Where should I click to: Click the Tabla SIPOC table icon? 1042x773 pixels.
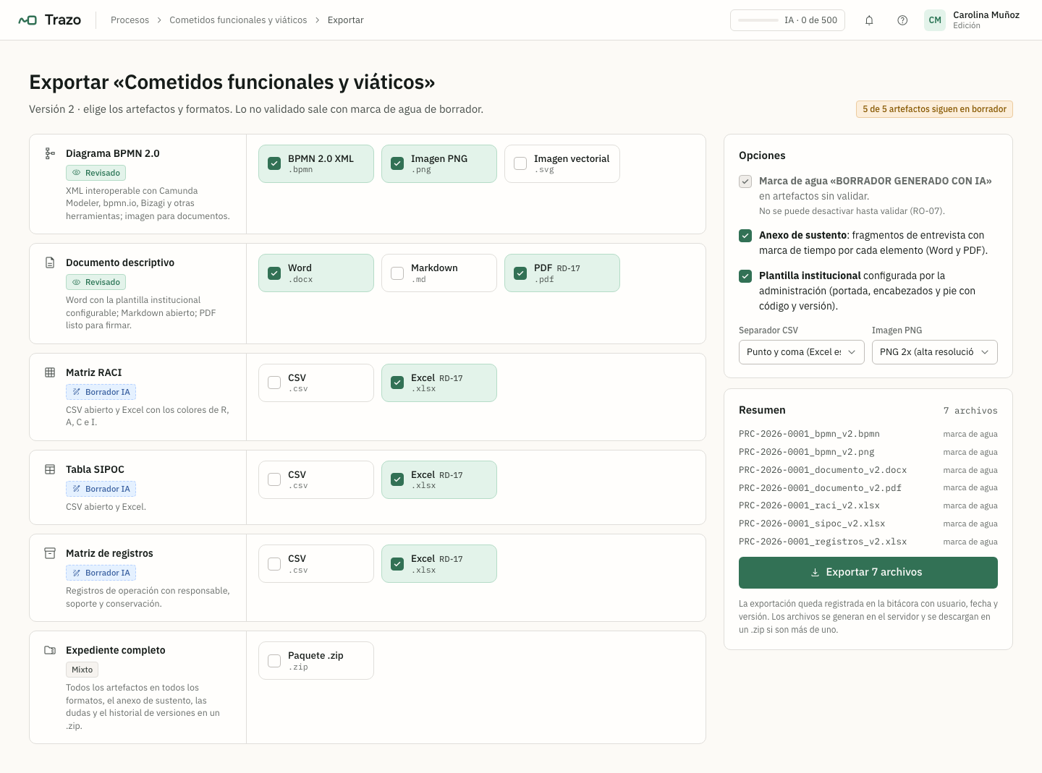[50, 469]
